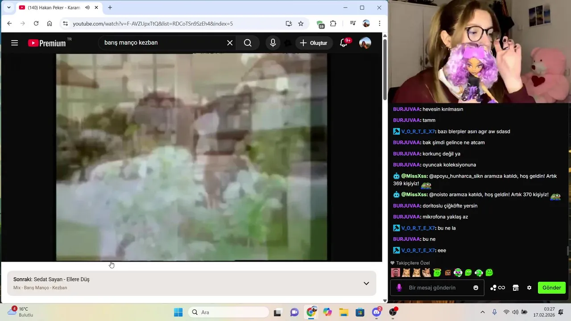Open Chrome media controls icon
The image size is (571, 321).
353,24
